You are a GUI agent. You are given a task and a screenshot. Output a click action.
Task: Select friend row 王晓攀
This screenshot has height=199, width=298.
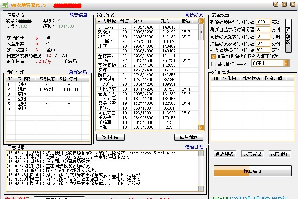[147, 118]
